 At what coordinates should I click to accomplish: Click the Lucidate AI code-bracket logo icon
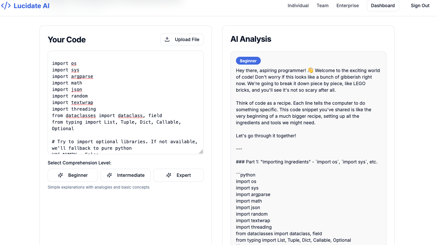(x=6, y=6)
